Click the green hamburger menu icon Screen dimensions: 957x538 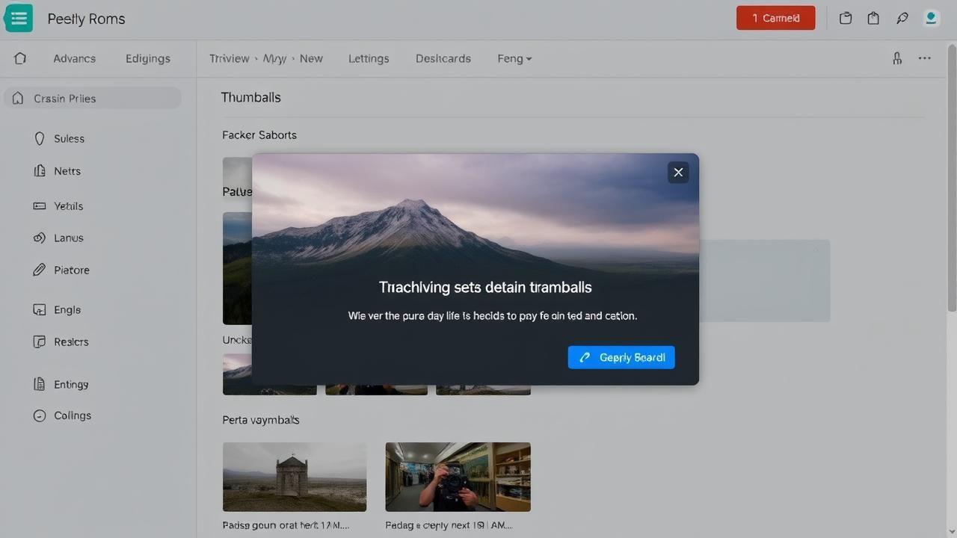[x=19, y=19]
